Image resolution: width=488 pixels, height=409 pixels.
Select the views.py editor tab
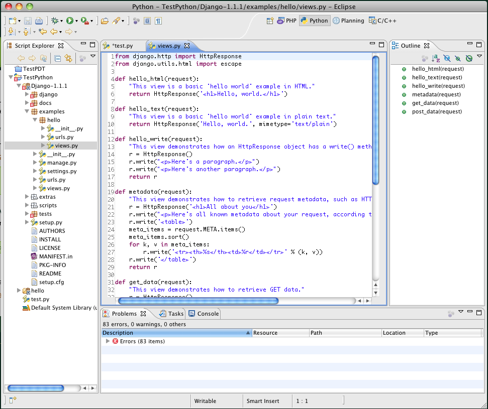[168, 46]
